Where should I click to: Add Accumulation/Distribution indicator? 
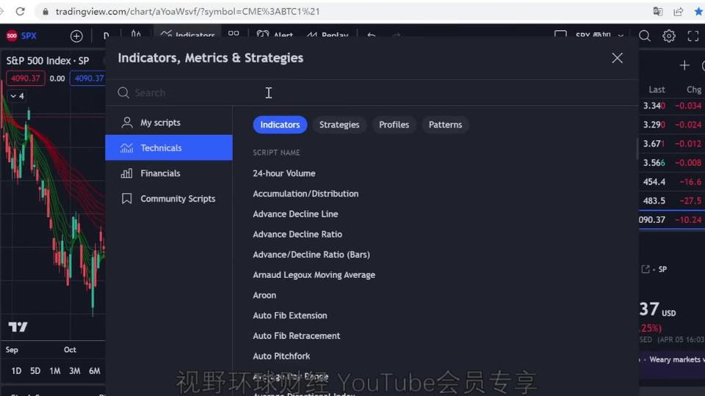tap(305, 194)
